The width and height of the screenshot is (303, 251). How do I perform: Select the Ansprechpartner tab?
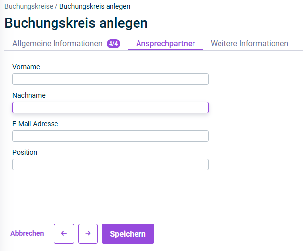tap(165, 44)
